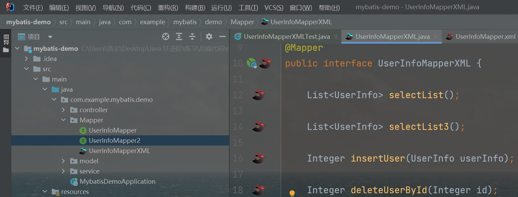Screen dimensions: 518x197
Task: Click MyBatis bird gutter icon for deleteUserById
Action: coord(259,190)
